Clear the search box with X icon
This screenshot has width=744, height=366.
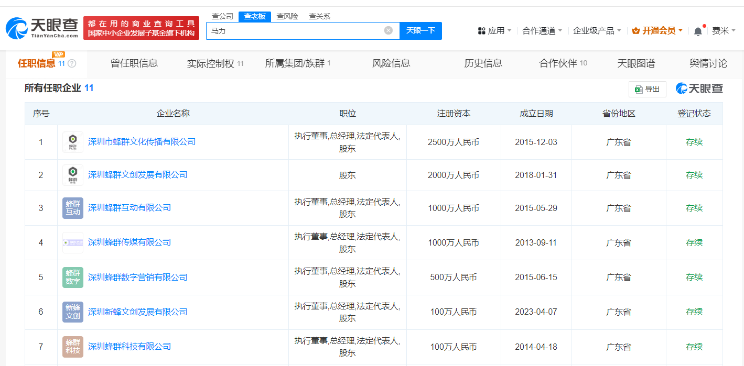(x=388, y=30)
